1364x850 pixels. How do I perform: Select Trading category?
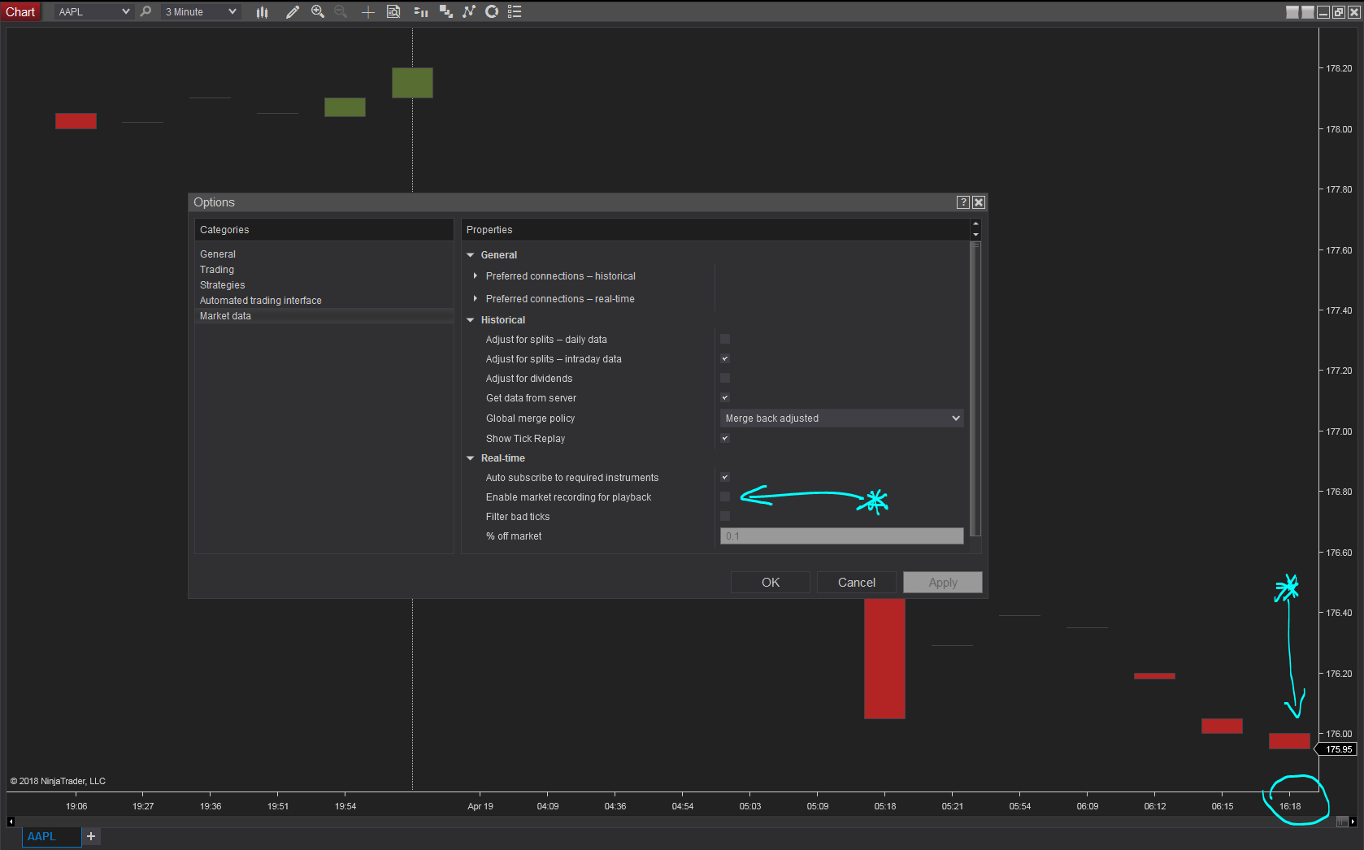coord(217,270)
